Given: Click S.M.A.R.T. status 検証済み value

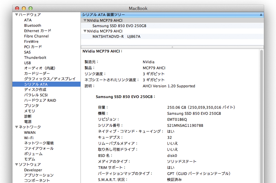Looking at the screenshot, I should [x=174, y=180].
